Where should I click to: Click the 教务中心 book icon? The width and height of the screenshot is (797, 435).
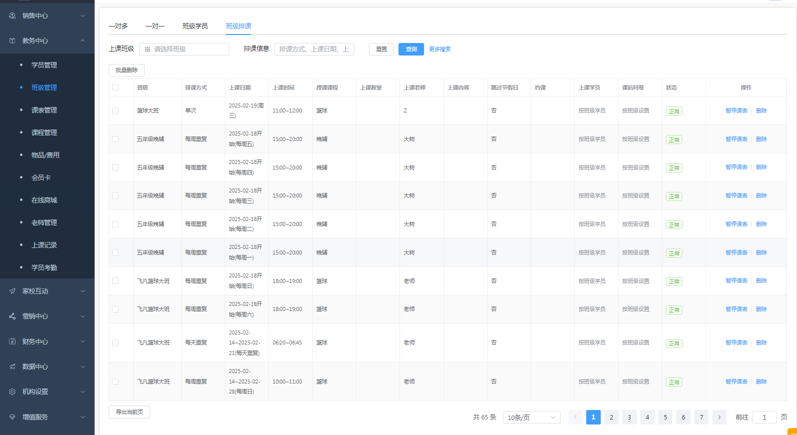coord(13,40)
